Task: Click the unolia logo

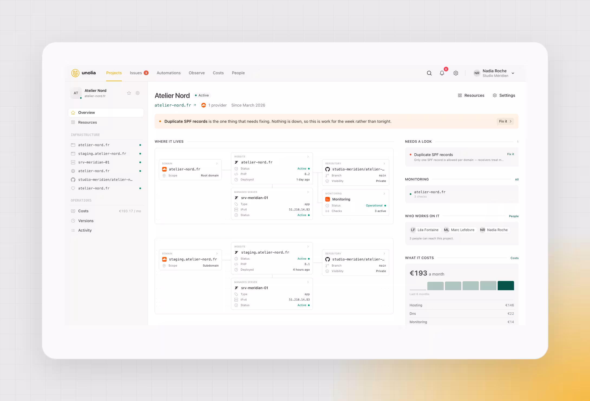Action: pos(84,73)
